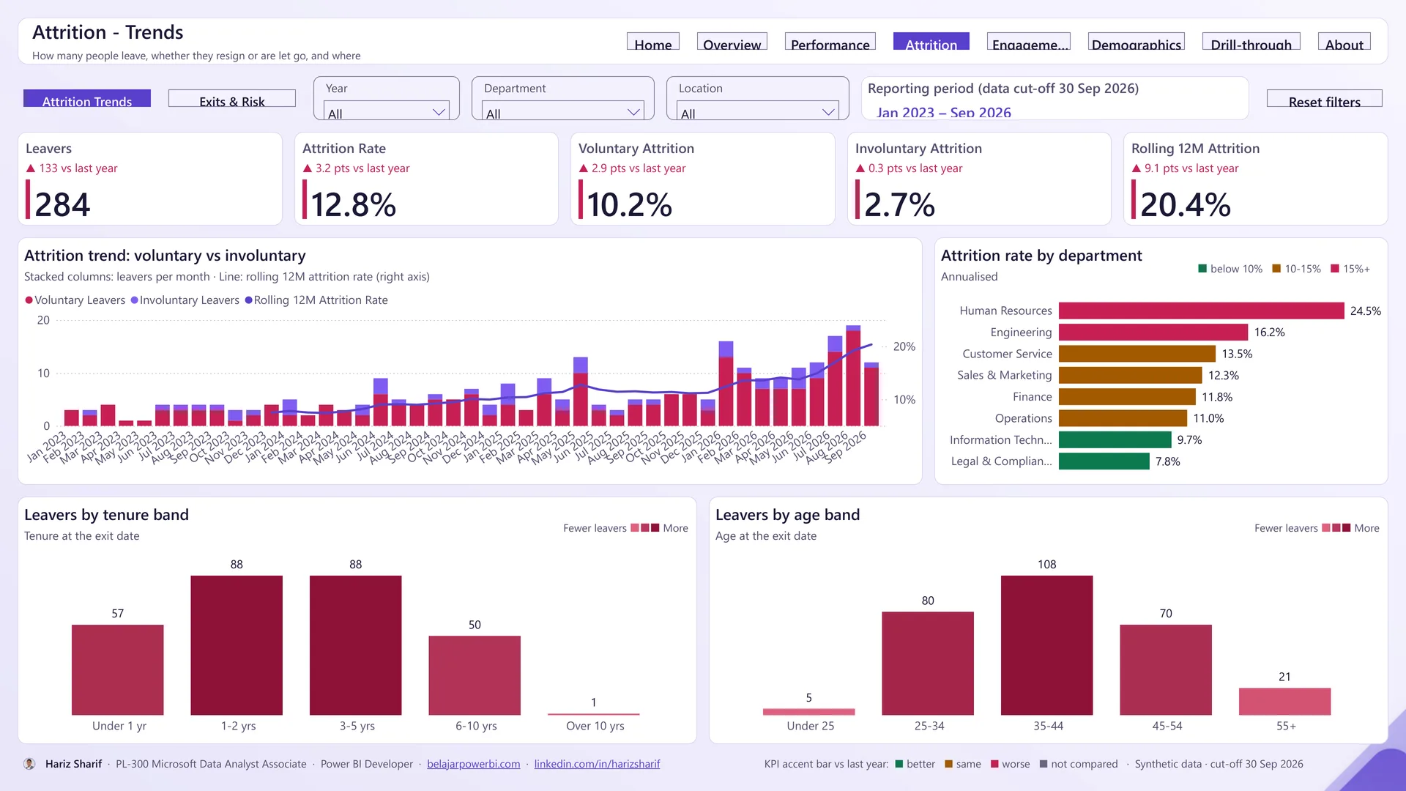
Task: Click the Rolling 12M Attrition up-arrow indicator
Action: click(1137, 168)
